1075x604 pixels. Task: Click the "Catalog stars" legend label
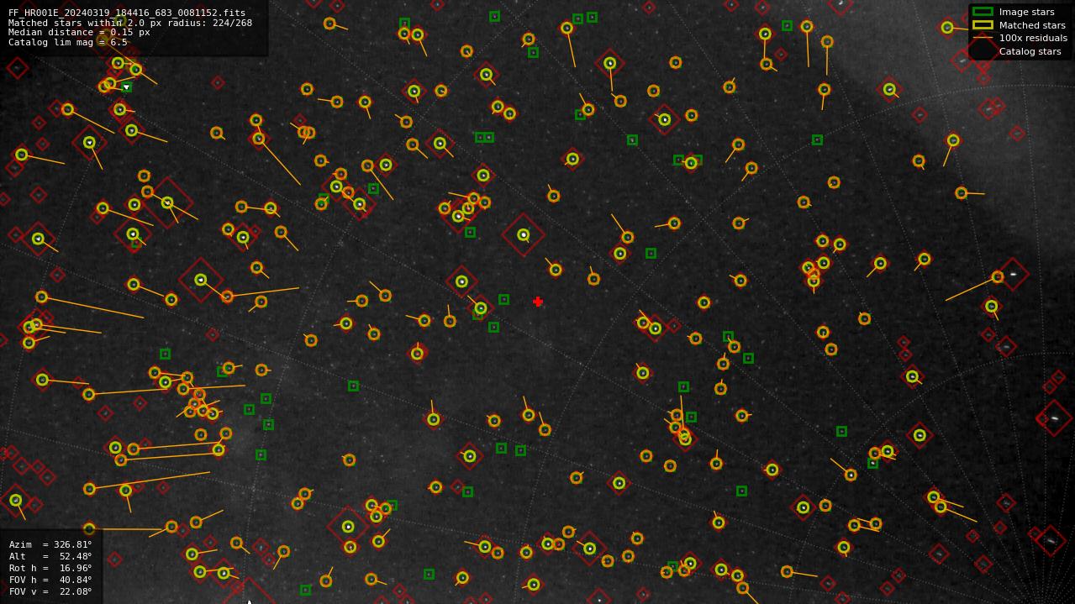pos(1030,51)
